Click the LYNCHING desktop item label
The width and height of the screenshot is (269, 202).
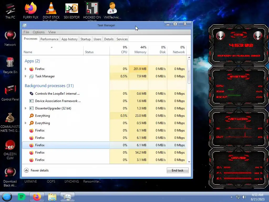[x=72, y=181]
